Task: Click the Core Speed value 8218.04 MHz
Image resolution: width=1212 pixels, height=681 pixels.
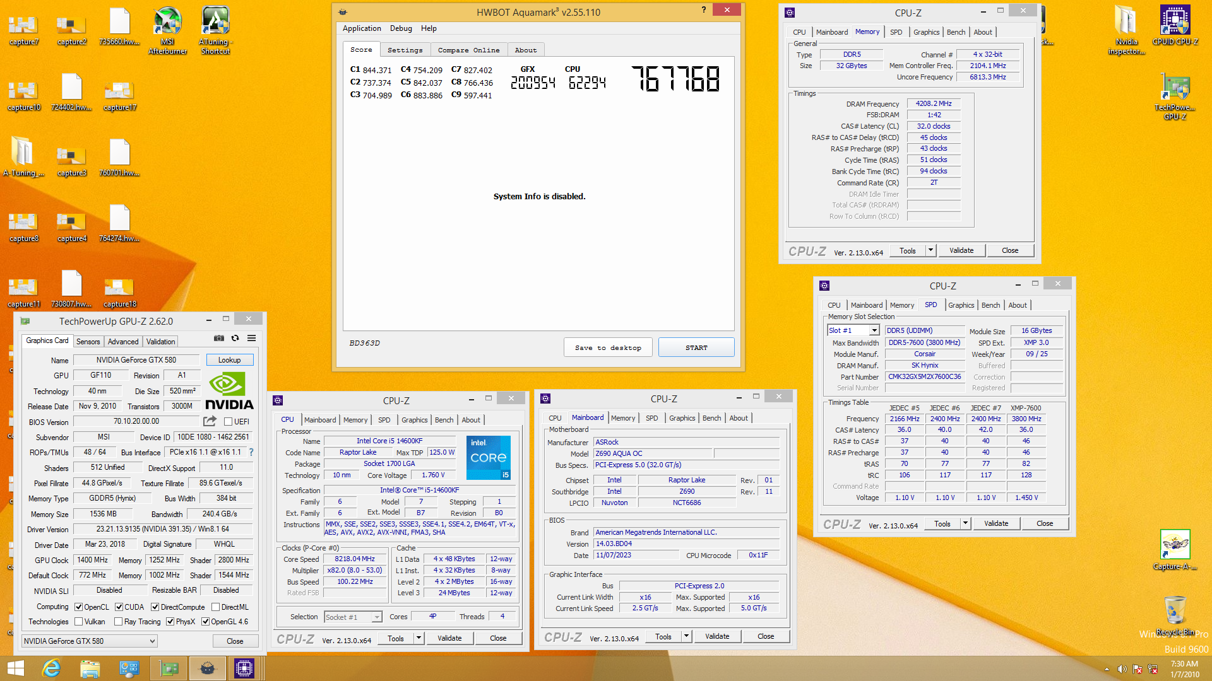Action: point(355,559)
